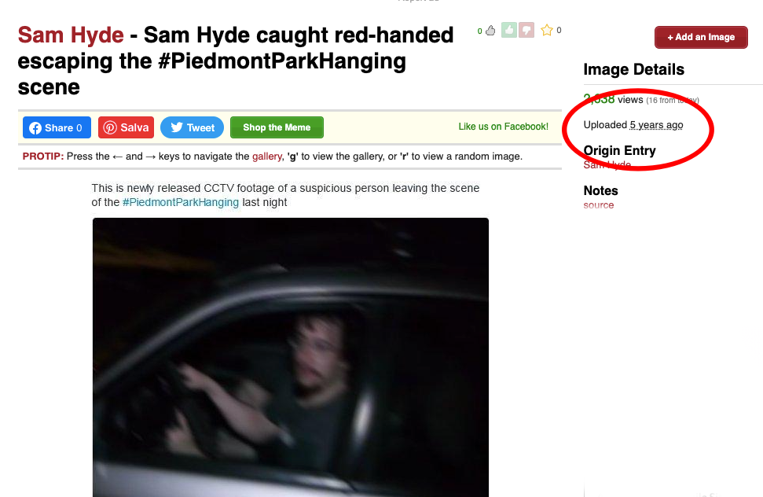
Task: Click the + Add an Image button
Action: (x=701, y=37)
